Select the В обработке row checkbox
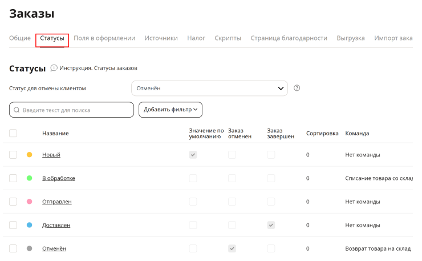The height and width of the screenshot is (261, 422). click(x=13, y=178)
